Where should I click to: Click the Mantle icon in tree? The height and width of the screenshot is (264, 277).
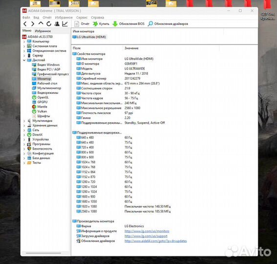[34, 107]
